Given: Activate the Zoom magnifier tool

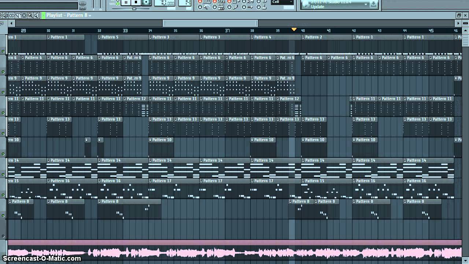Looking at the screenshot, I should pos(30,15).
